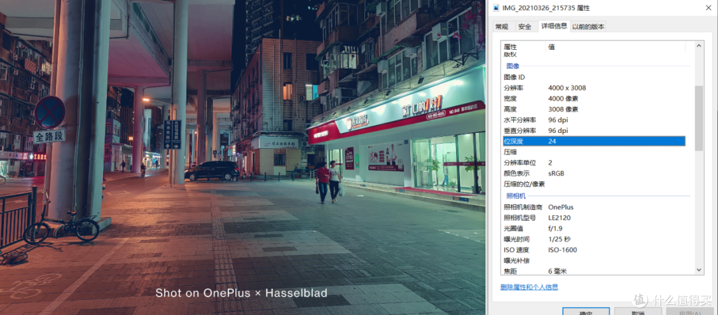
Task: Select the 曝光时间 1/25 秒 row
Action: [594, 239]
